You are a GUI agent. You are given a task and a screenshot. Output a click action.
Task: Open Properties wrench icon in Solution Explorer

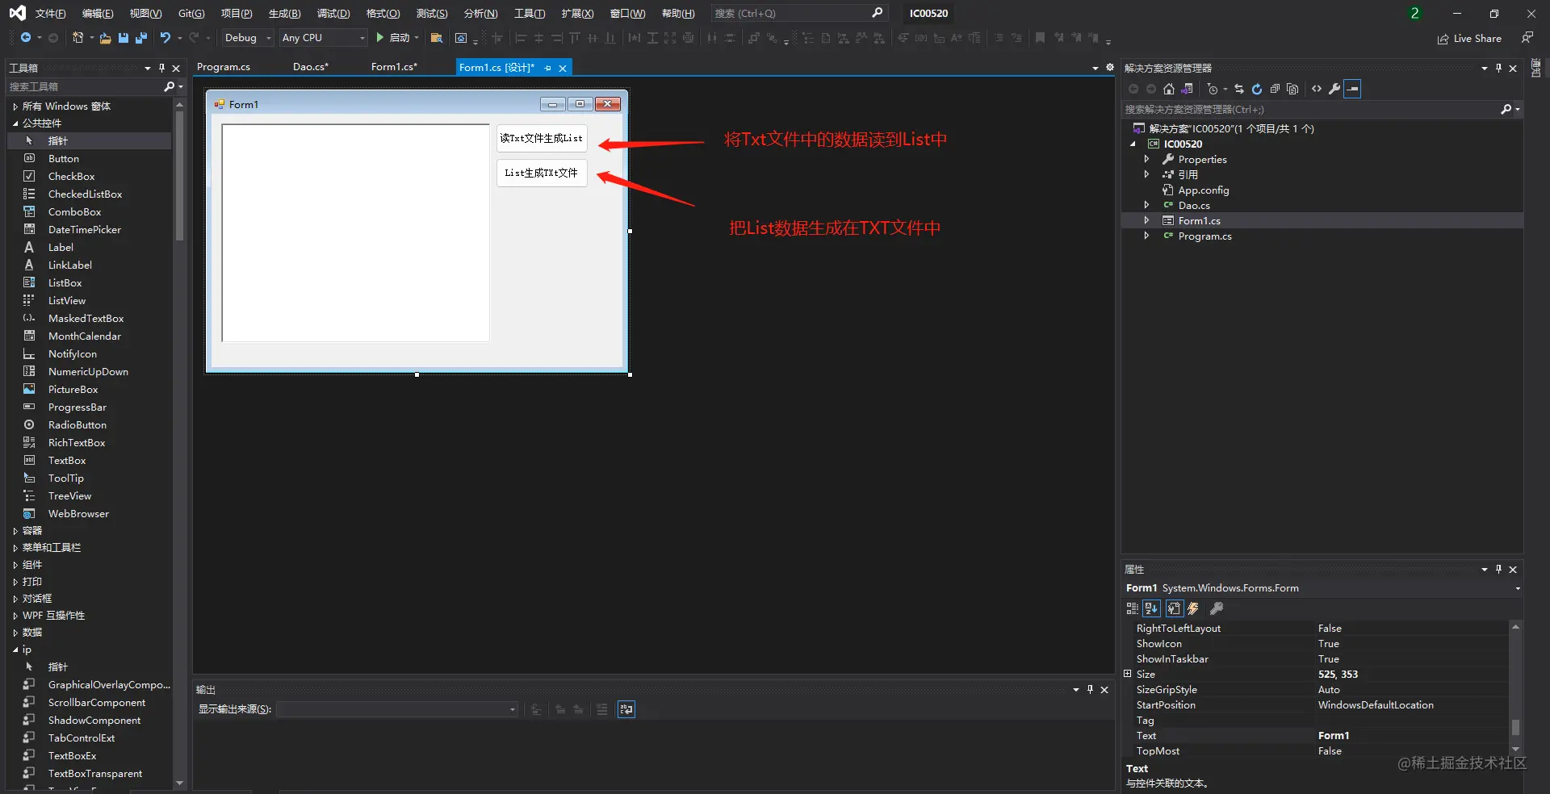point(1334,89)
